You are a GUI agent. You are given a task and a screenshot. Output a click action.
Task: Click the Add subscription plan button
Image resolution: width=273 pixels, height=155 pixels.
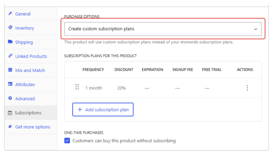[103, 109]
